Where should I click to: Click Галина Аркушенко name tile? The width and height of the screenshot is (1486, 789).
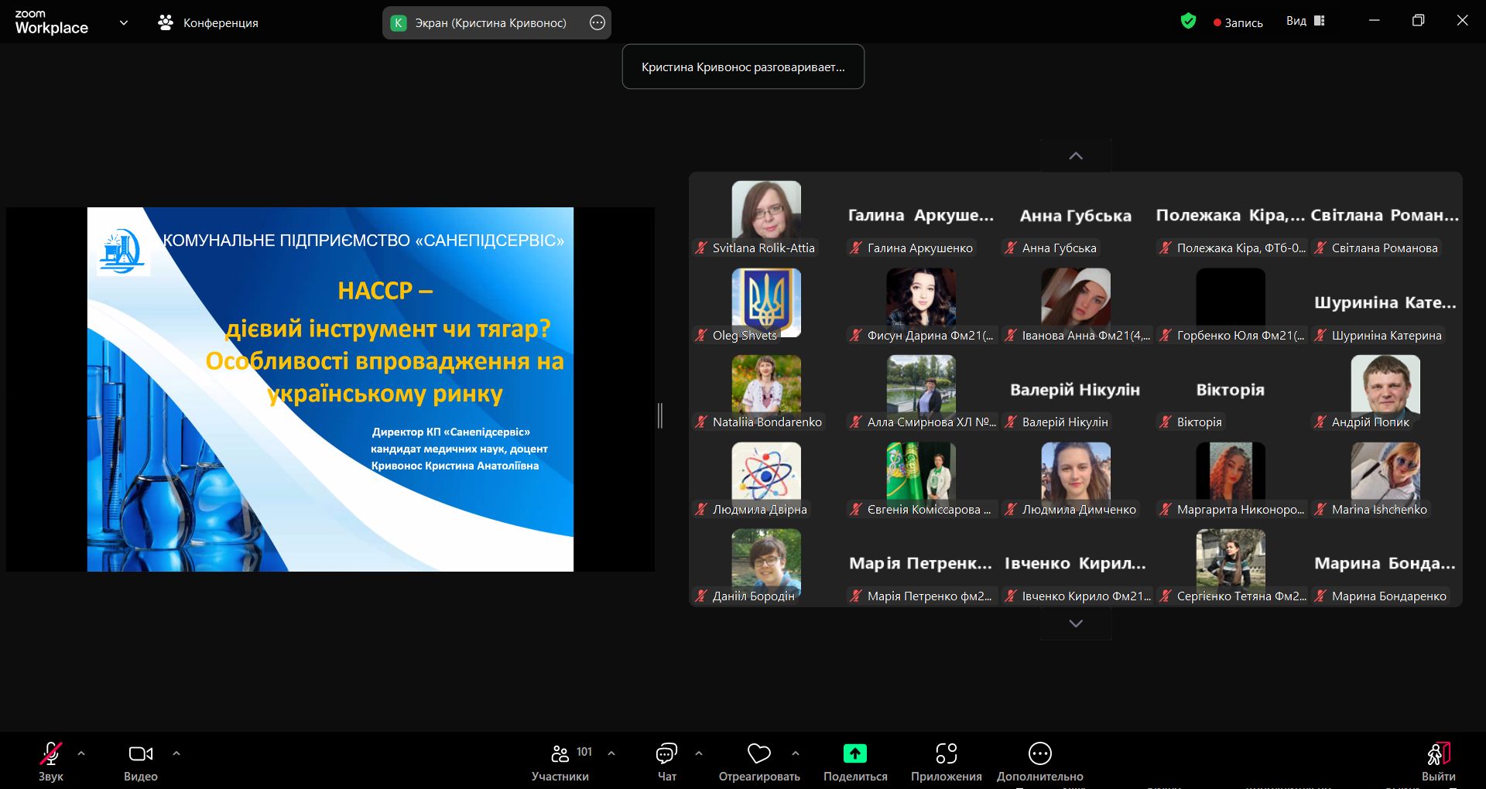click(x=921, y=216)
